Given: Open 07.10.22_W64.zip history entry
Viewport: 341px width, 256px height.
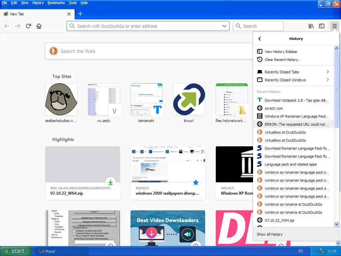Looking at the screenshot, I should point(294,220).
